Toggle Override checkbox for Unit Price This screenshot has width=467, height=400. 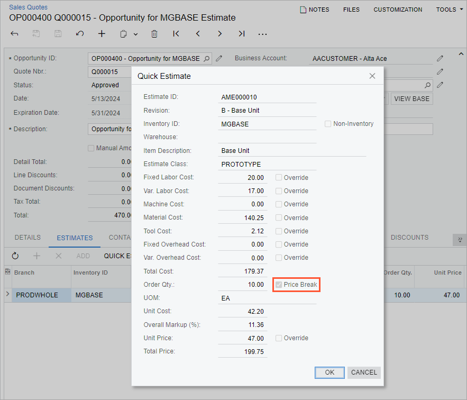(279, 338)
